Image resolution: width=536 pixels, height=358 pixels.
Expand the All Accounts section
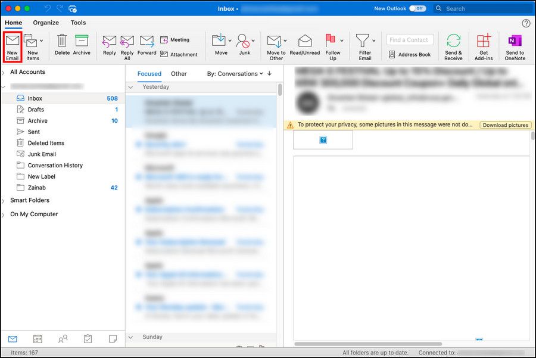pos(3,72)
